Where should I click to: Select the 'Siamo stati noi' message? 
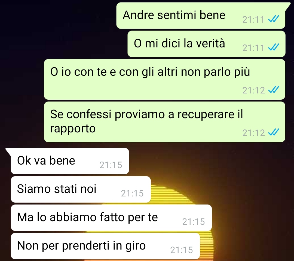[x=81, y=189]
